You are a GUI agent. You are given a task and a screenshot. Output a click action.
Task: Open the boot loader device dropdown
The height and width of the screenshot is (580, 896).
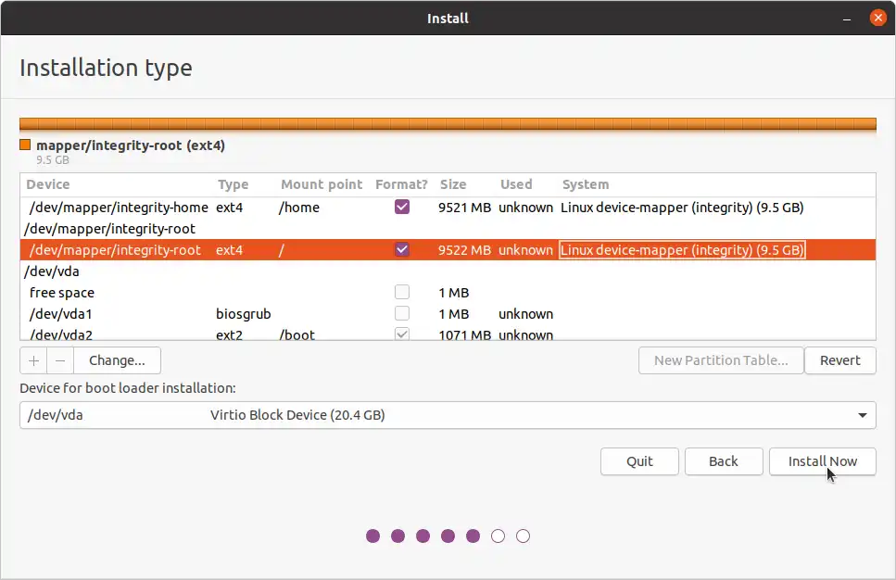(448, 415)
